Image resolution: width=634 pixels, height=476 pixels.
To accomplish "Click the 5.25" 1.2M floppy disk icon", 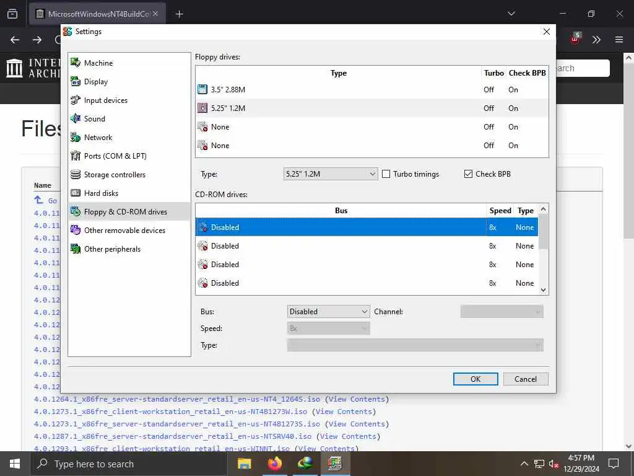I will point(202,108).
